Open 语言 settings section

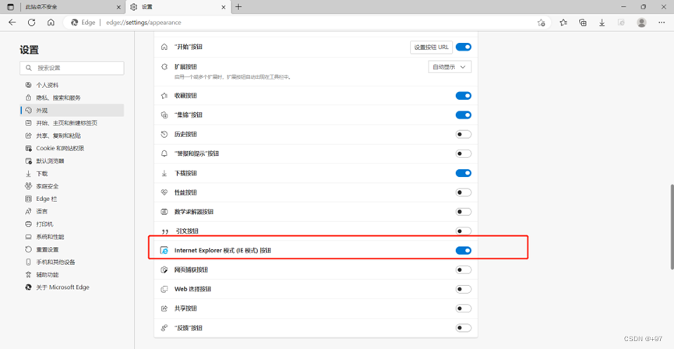[72, 211]
